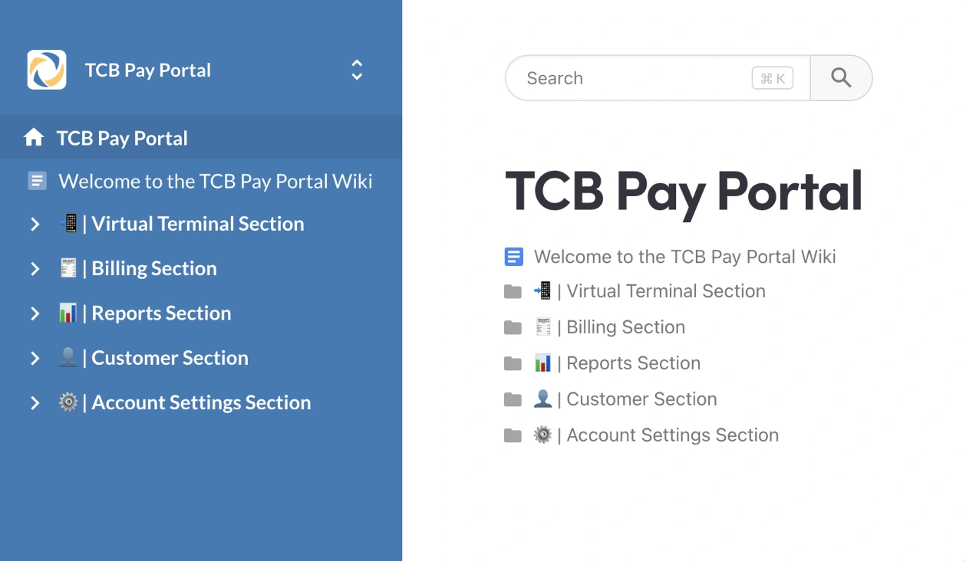
Task: Click the folder icon for Virtual Terminal Section
Action: (x=513, y=291)
